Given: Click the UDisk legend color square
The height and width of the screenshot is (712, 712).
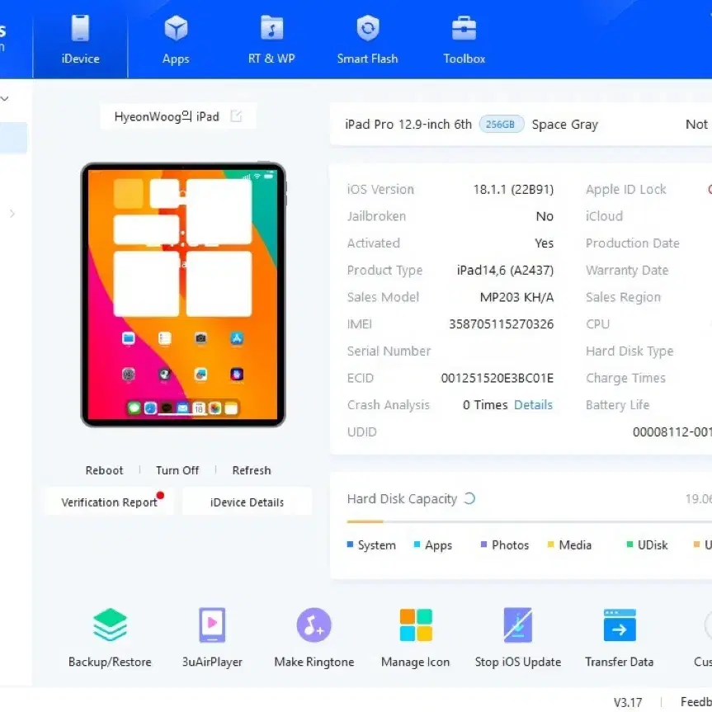Looking at the screenshot, I should pyautogui.click(x=629, y=545).
